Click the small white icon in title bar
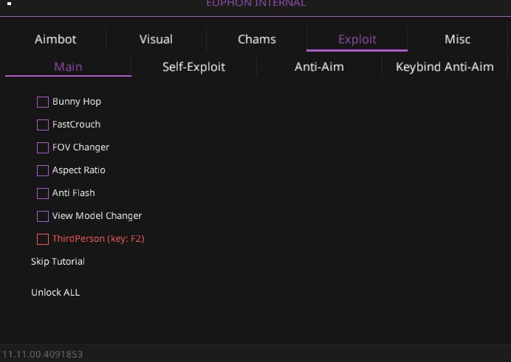 [x=9, y=3]
